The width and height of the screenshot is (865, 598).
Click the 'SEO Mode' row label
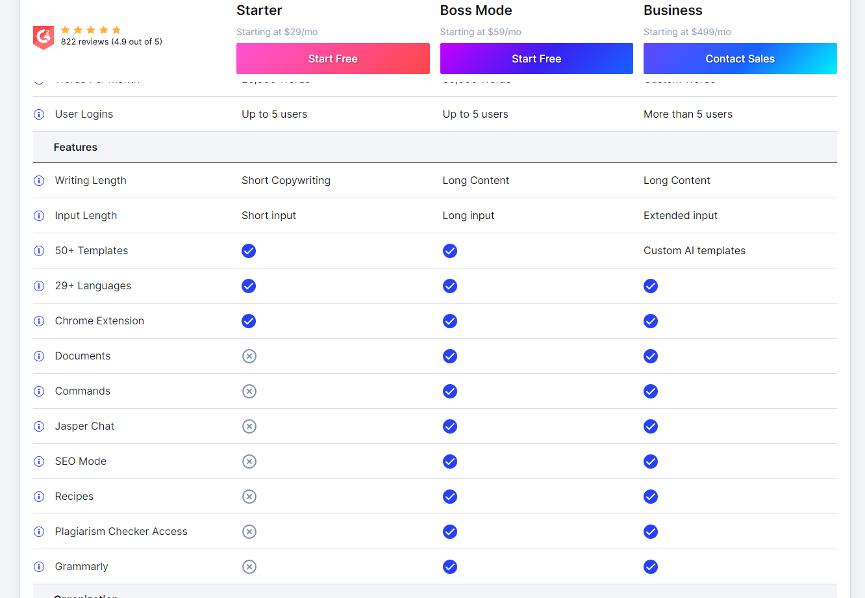coord(81,461)
